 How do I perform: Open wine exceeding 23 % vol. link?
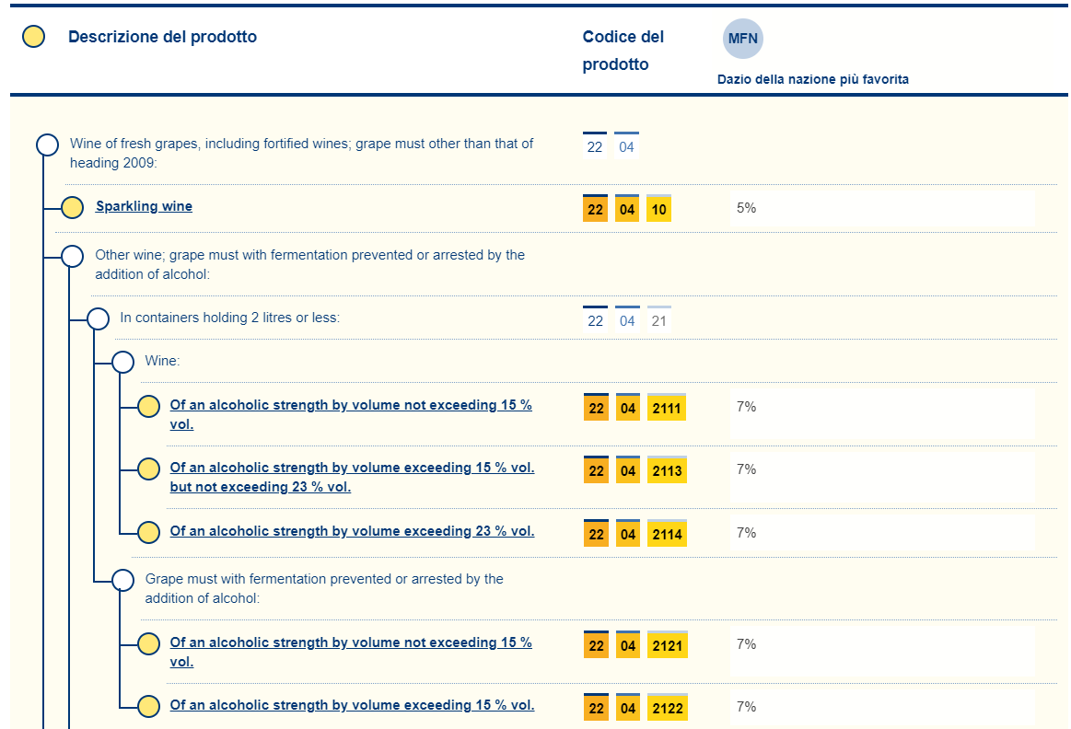pos(352,531)
